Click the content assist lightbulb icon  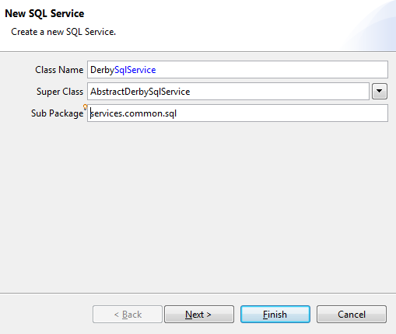[85, 106]
